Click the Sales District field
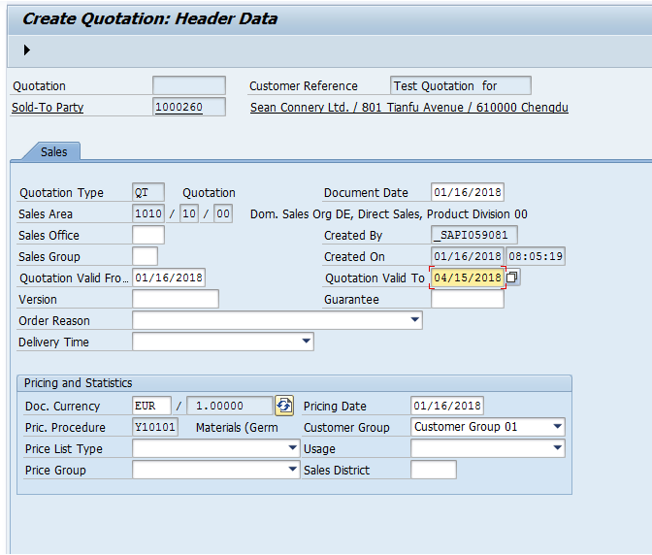Viewport: 652px width, 555px height. coord(434,470)
